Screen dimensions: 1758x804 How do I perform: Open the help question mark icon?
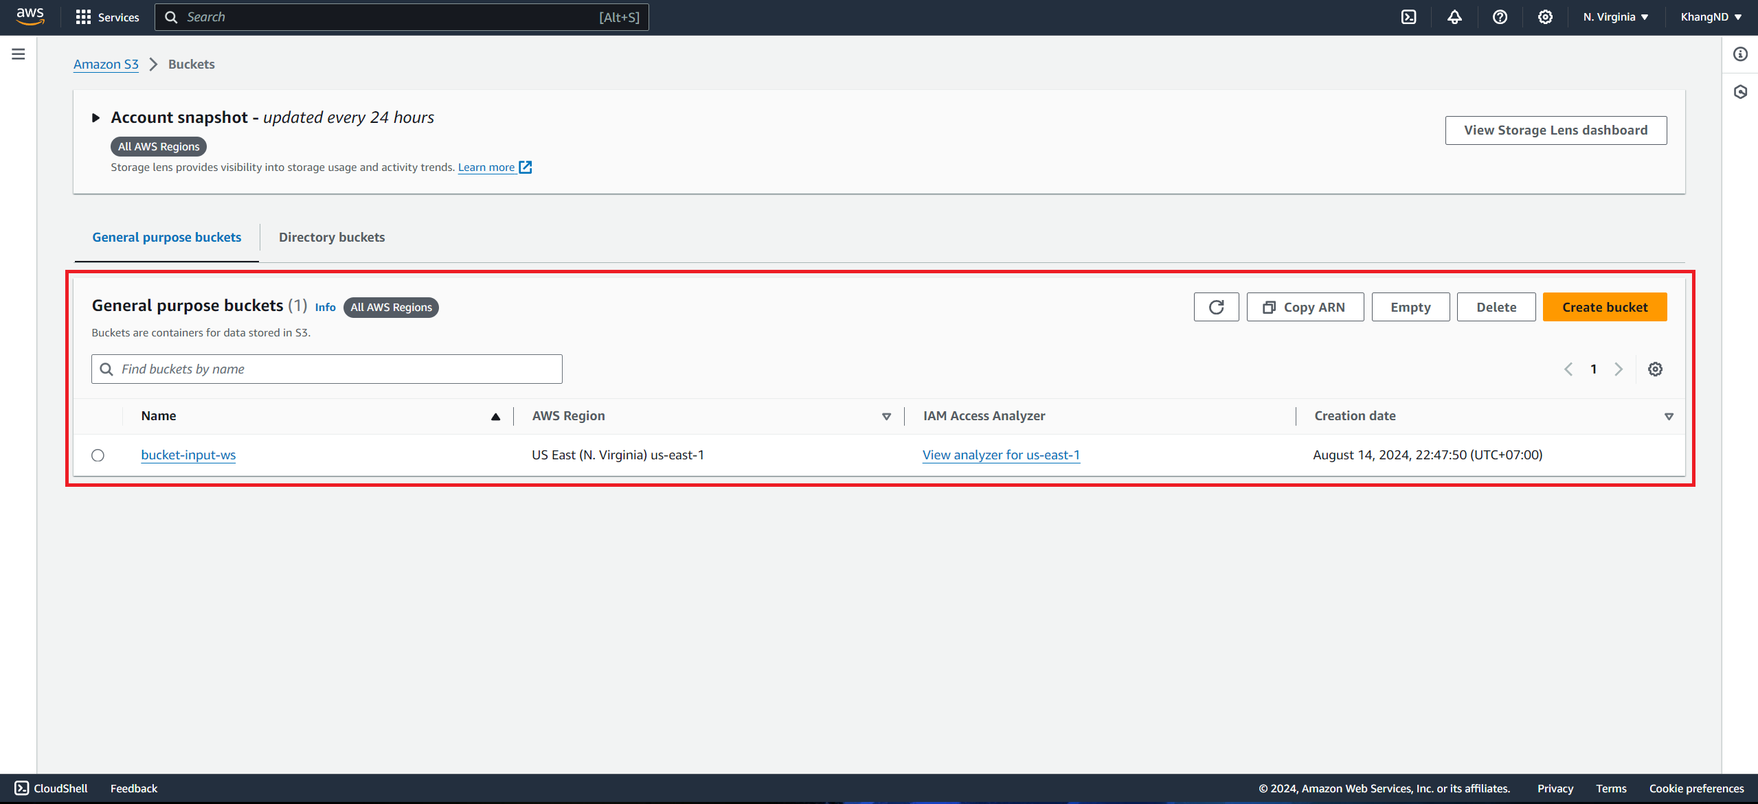(x=1500, y=17)
